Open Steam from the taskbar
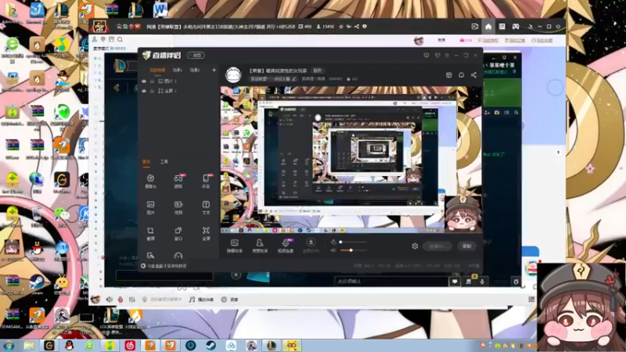This screenshot has height=352, width=626. [210, 346]
